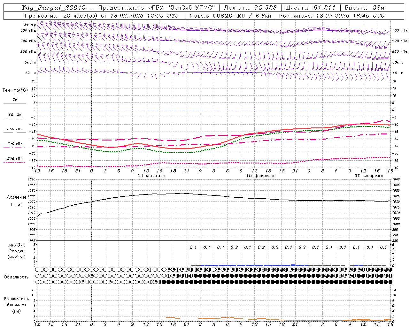Click the station title Yug_Surgut_23849
Screen dimensions: 409x327
tap(54, 8)
